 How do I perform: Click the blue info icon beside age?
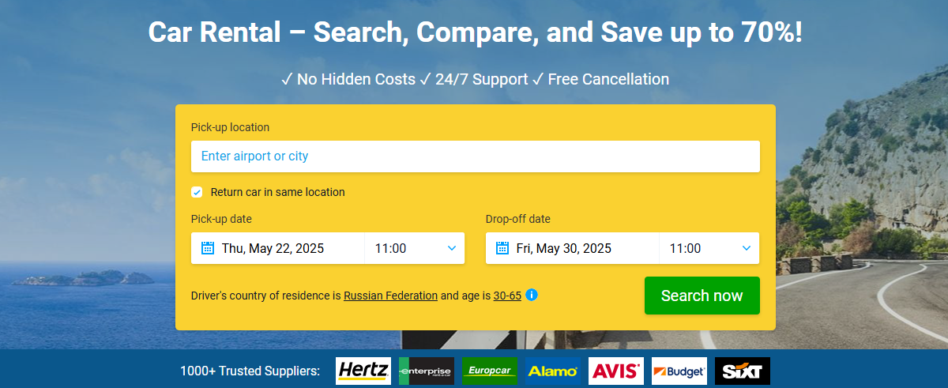pyautogui.click(x=532, y=295)
